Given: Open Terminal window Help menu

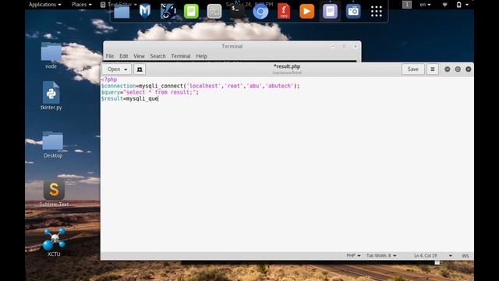Looking at the screenshot, I should [201, 56].
